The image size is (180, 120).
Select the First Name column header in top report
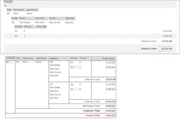pos(19,10)
